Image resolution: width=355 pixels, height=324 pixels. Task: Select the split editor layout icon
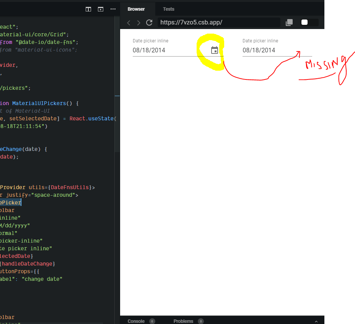(x=88, y=9)
